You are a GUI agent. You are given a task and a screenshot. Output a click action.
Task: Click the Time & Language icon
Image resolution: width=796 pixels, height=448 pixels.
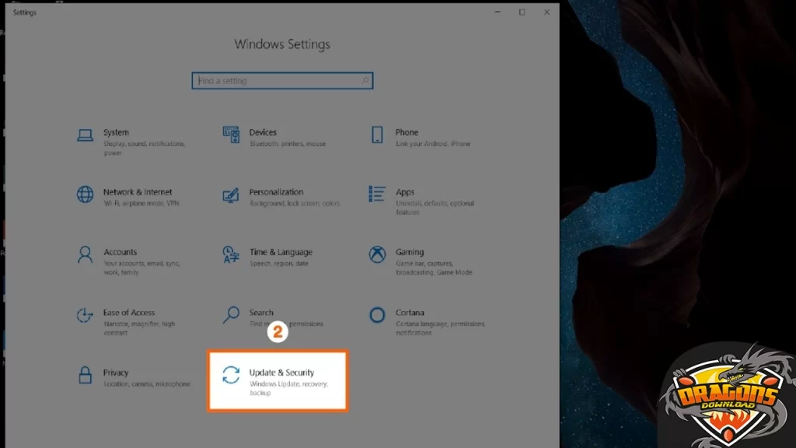tap(231, 254)
